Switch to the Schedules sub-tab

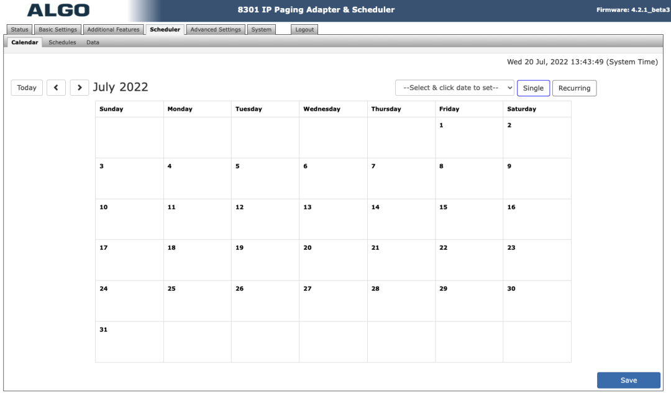62,42
